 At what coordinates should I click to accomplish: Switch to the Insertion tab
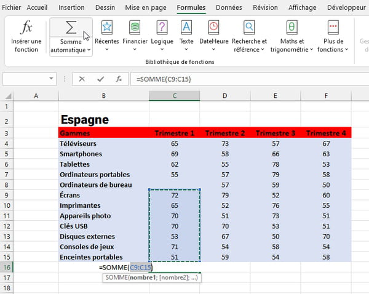71,7
